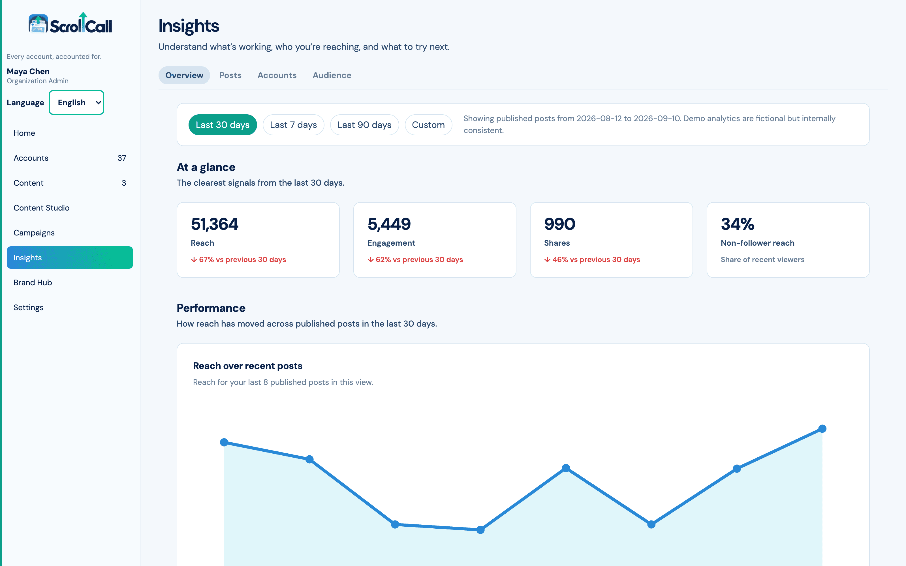This screenshot has height=566, width=906.
Task: Click the '46% vs previous 30 days' text
Action: [x=592, y=260]
